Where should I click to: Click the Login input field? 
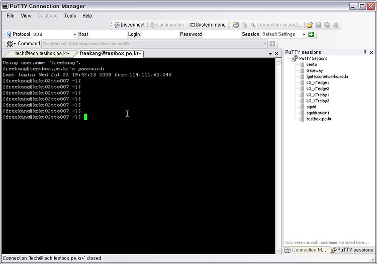click(x=159, y=34)
